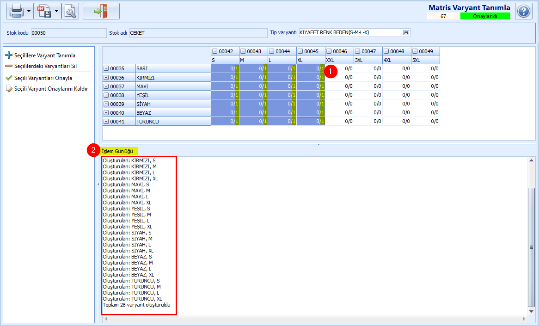This screenshot has width=539, height=326.
Task: Click the printer icon in toolbar
Action: click(x=17, y=11)
